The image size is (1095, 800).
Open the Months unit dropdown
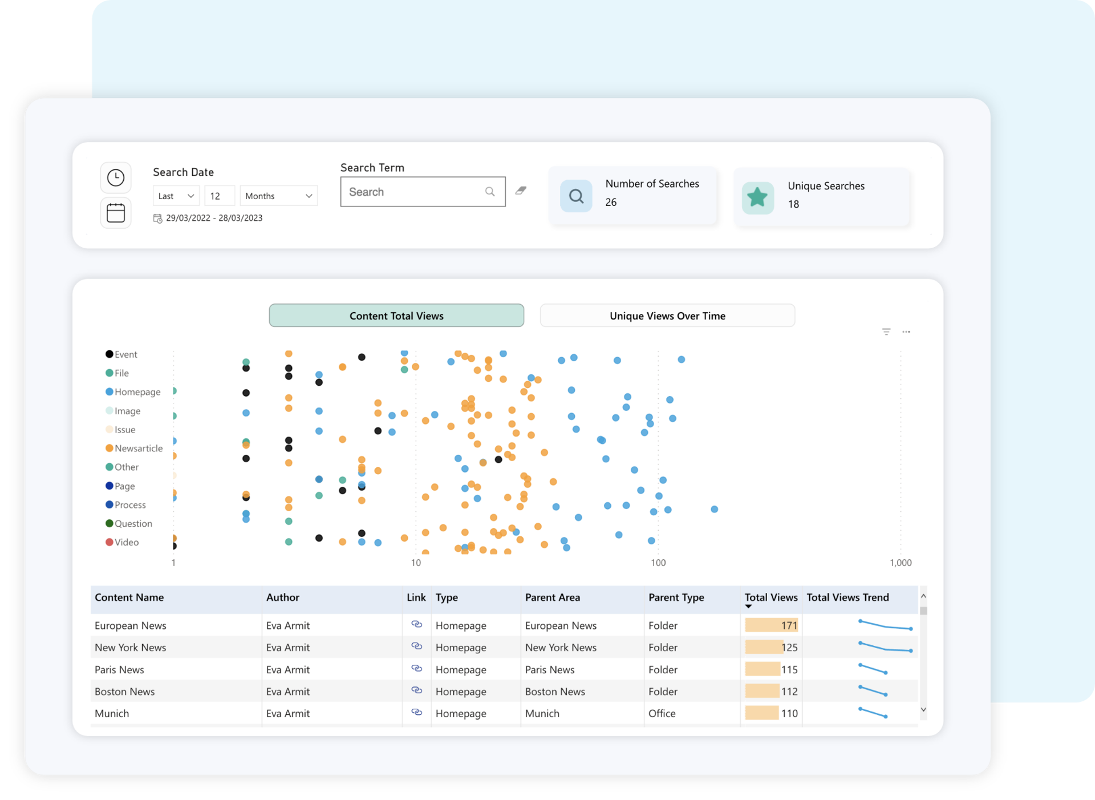[278, 195]
